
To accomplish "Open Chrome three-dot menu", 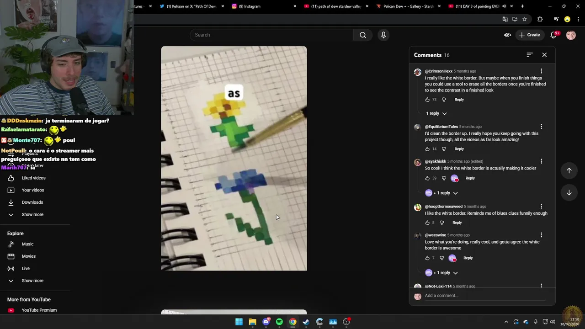I will pyautogui.click(x=578, y=19).
